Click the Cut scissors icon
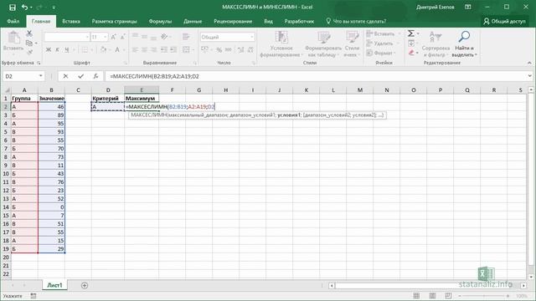The width and height of the screenshot is (536, 301). coord(29,33)
